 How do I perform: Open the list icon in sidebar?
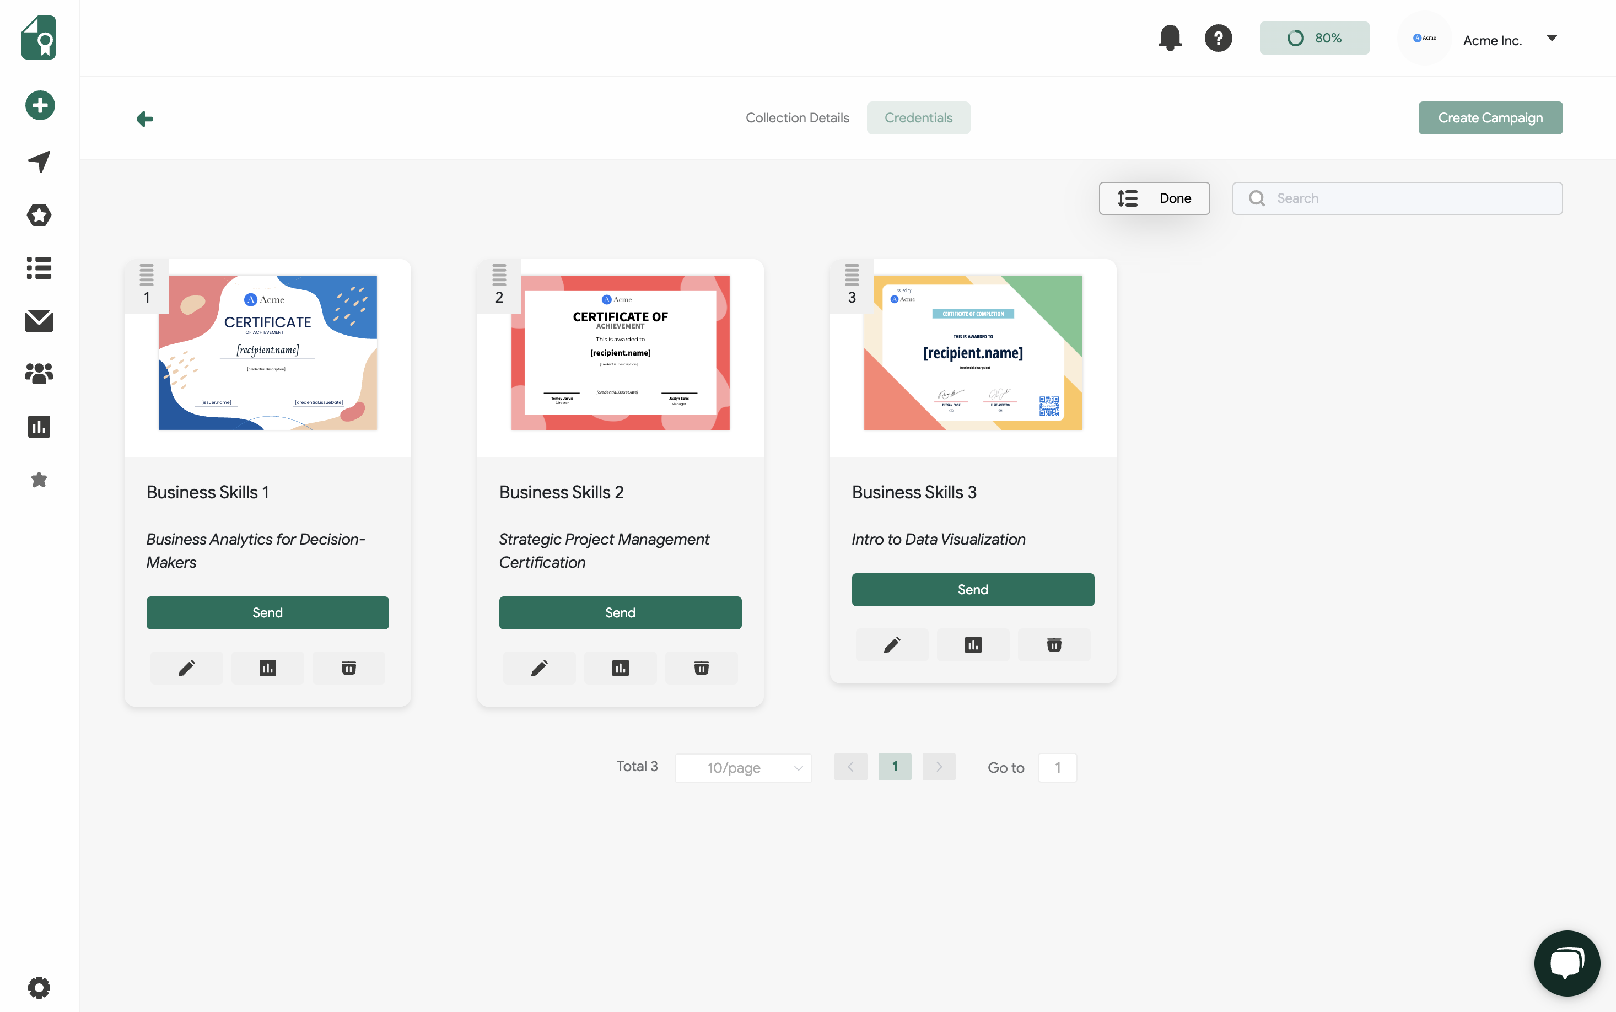coord(40,268)
